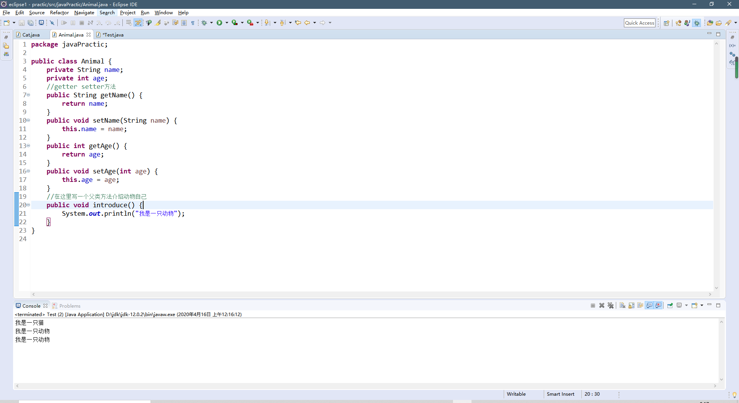Open the Run launch dropdown arrow
739x403 pixels.
click(227, 23)
